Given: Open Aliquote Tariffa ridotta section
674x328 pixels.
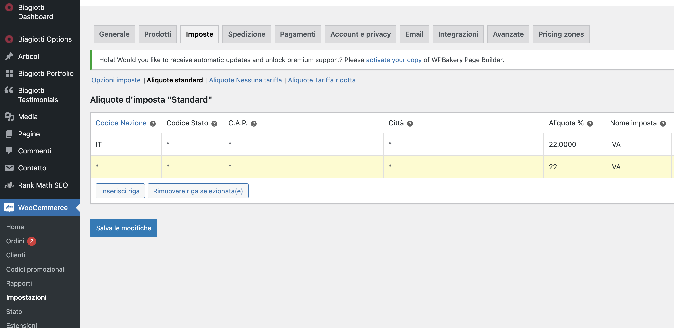Looking at the screenshot, I should (321, 80).
